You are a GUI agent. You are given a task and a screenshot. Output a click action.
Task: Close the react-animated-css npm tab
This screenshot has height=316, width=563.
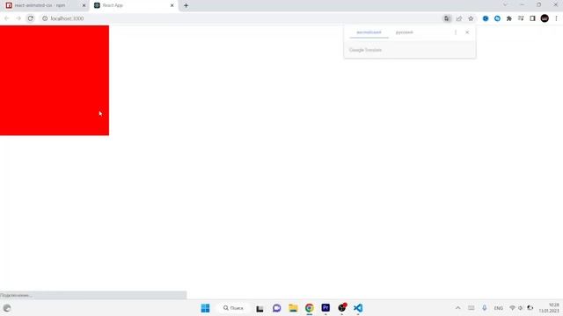click(x=84, y=5)
